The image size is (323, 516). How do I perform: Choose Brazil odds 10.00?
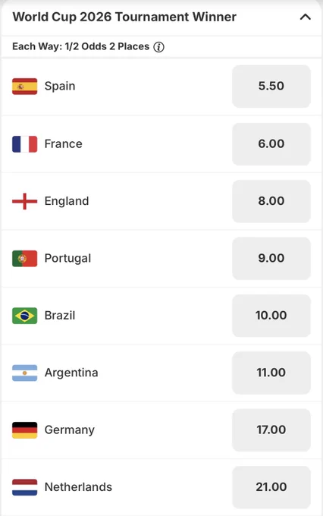pos(271,316)
